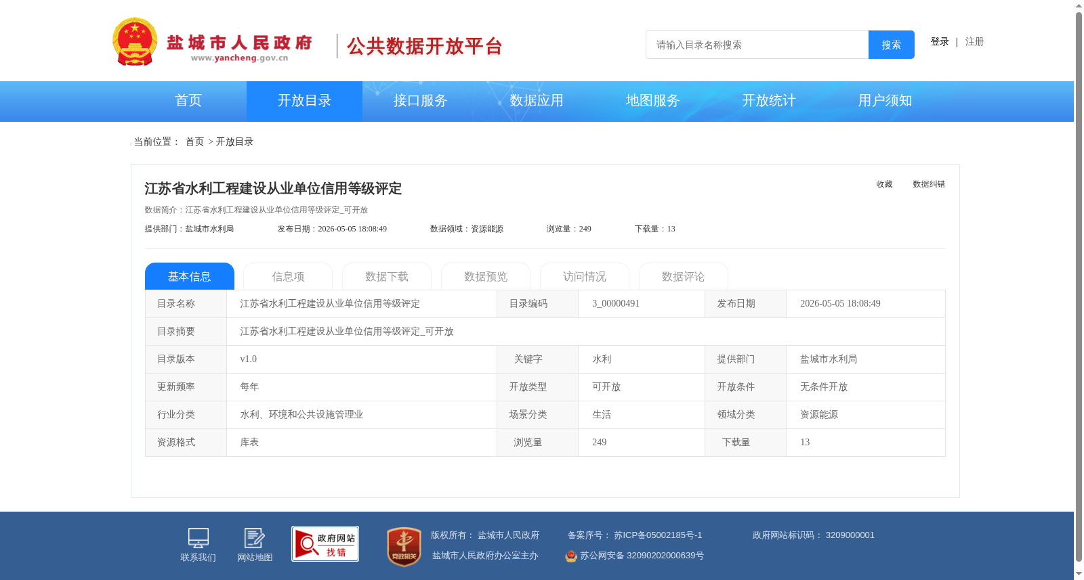Click the table 提供部门 value 盐城市水利局
The width and height of the screenshot is (1084, 580).
[829, 359]
